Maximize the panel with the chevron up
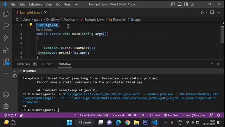This screenshot has height=127, width=225. 212,64
